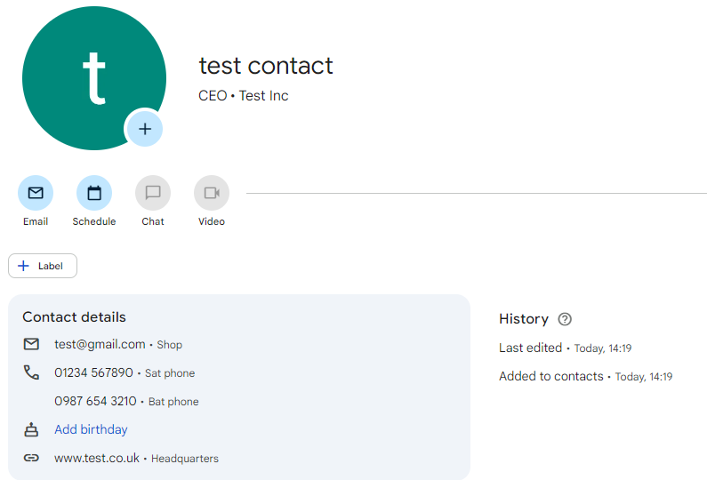
Task: Open Schedule calendar icon
Action: click(94, 193)
